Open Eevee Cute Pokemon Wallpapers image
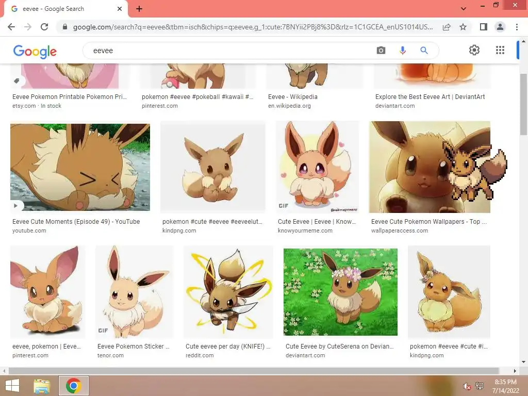This screenshot has width=528, height=396. 430,167
